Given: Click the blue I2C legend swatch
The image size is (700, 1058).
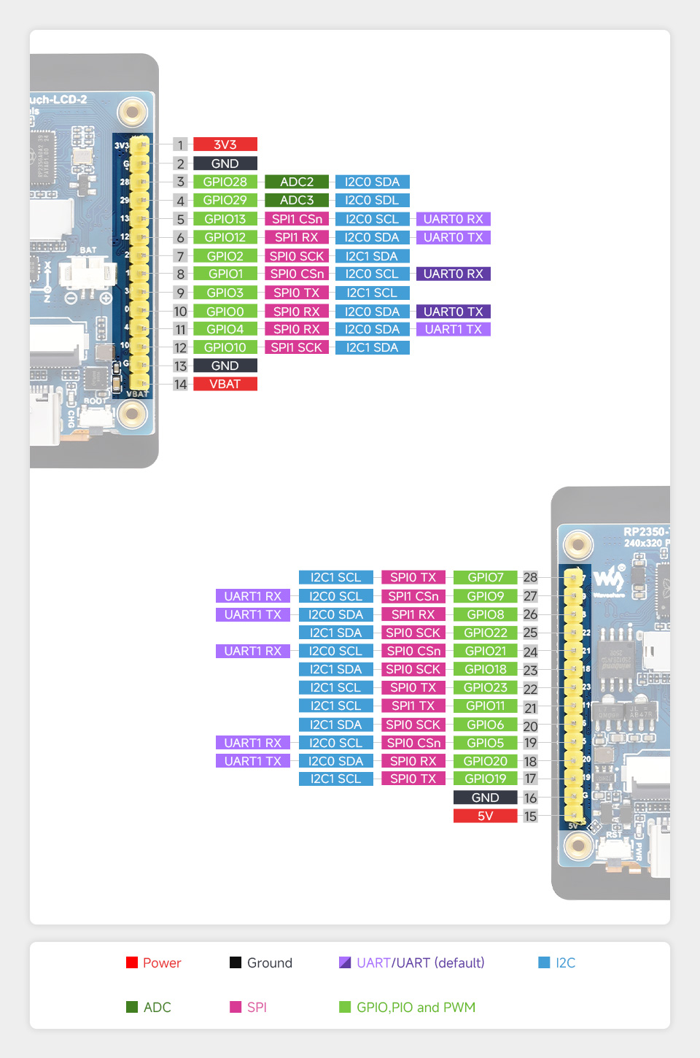Looking at the screenshot, I should click(x=544, y=962).
